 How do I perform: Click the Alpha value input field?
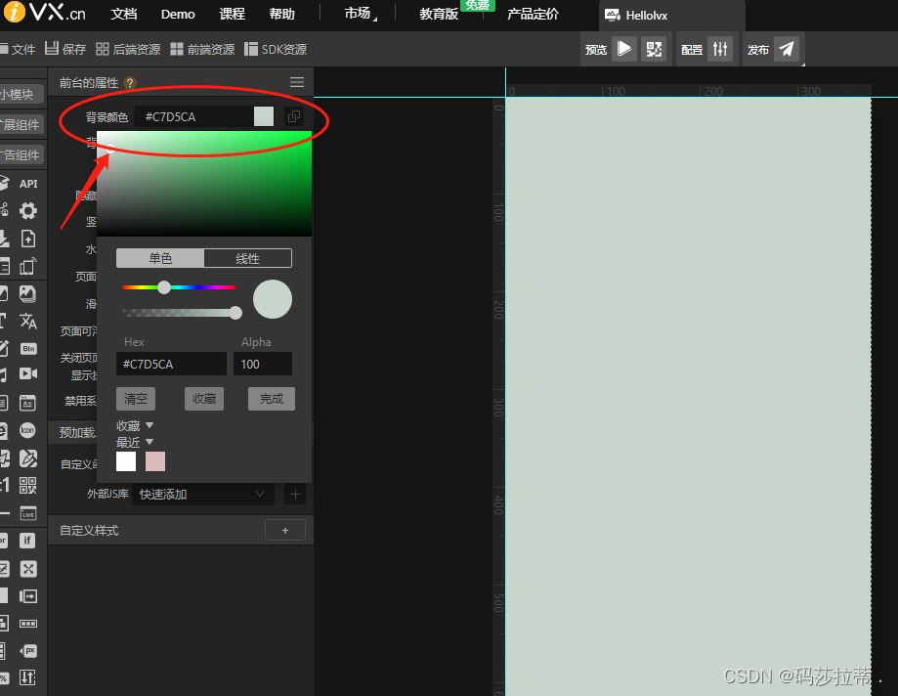(x=263, y=364)
